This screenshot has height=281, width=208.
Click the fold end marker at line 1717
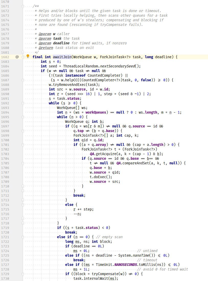click(23, 218)
